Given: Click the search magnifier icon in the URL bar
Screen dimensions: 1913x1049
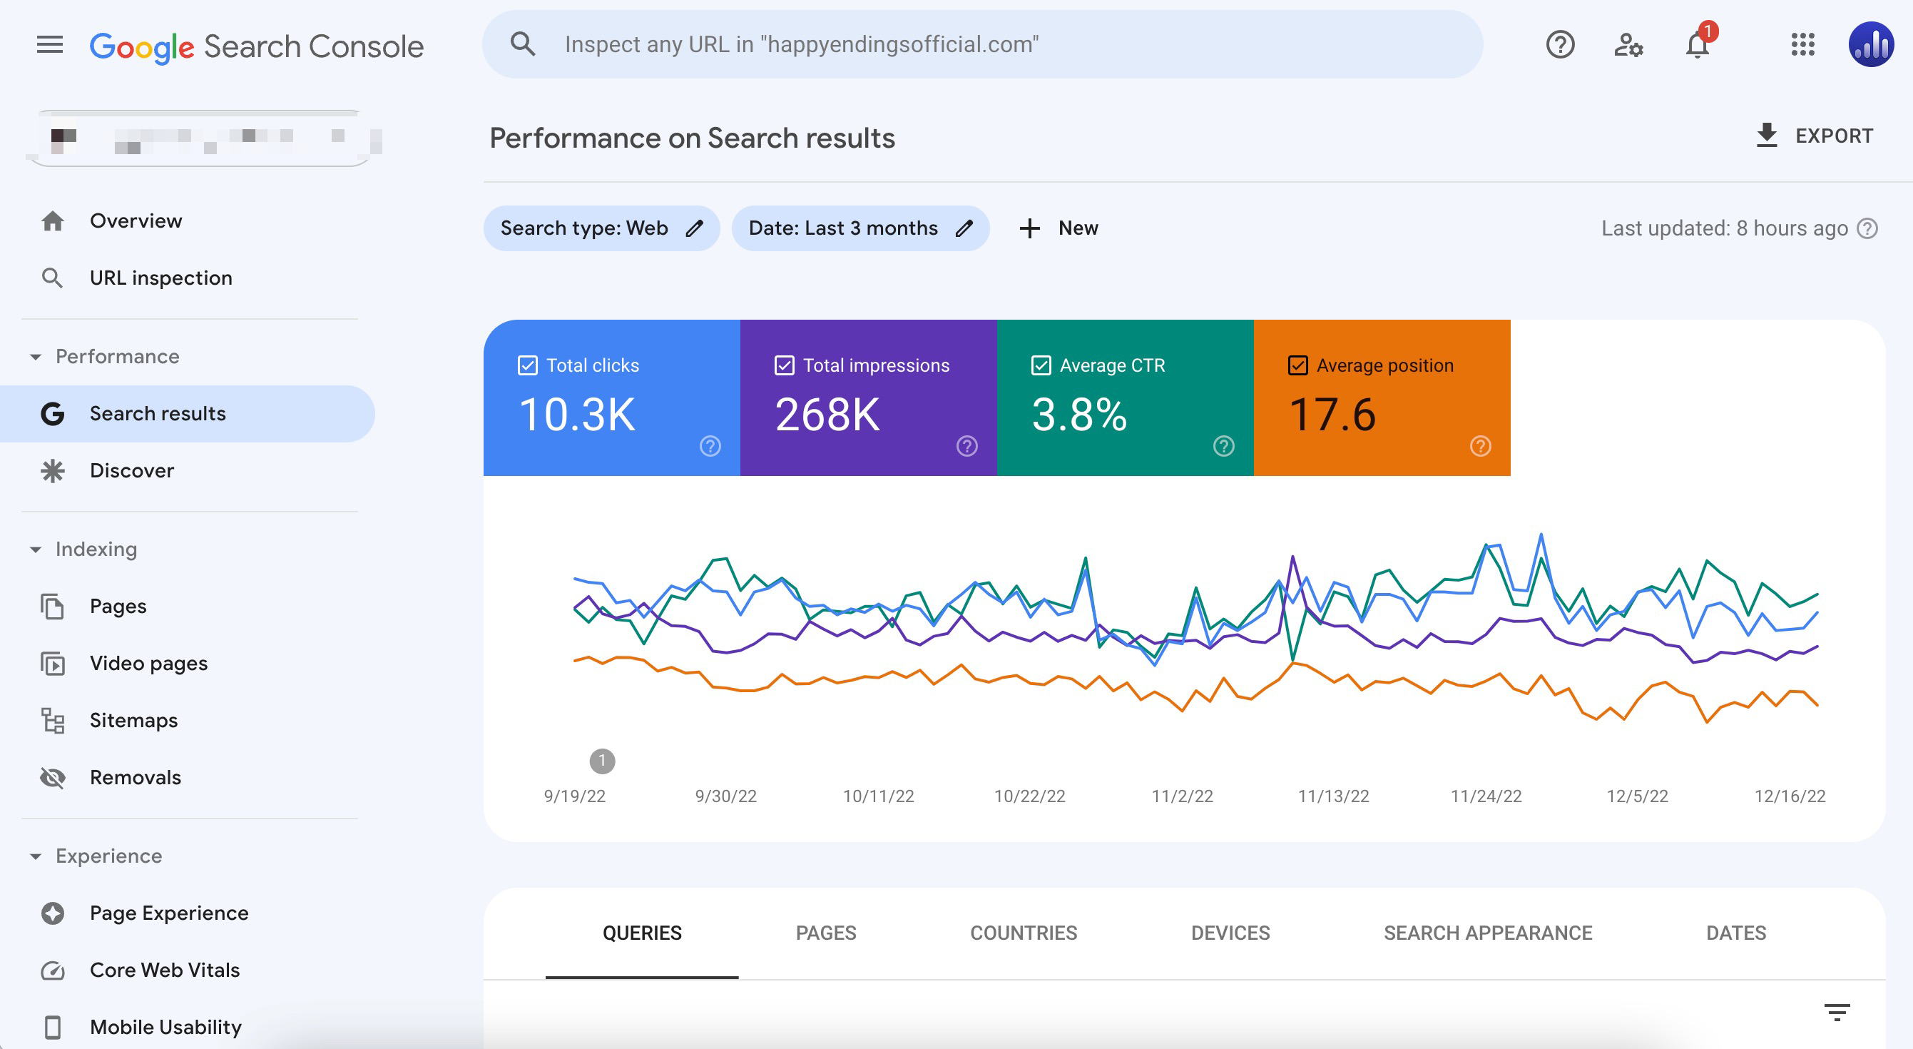Looking at the screenshot, I should click(523, 44).
